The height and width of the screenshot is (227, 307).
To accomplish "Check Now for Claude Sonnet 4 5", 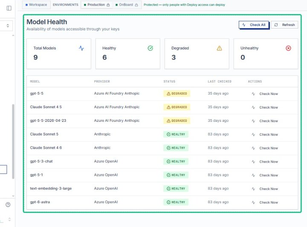I will click(x=265, y=107).
